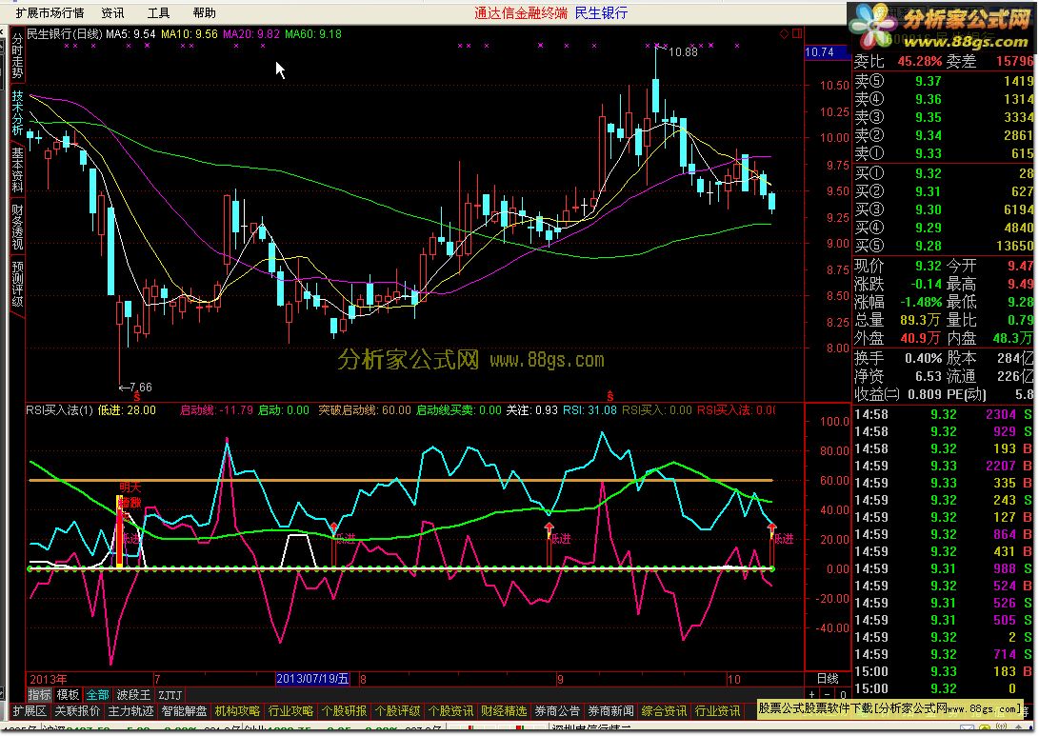Click the 7.66 low price label
Image resolution: width=1039 pixels, height=736 pixels.
(x=141, y=387)
